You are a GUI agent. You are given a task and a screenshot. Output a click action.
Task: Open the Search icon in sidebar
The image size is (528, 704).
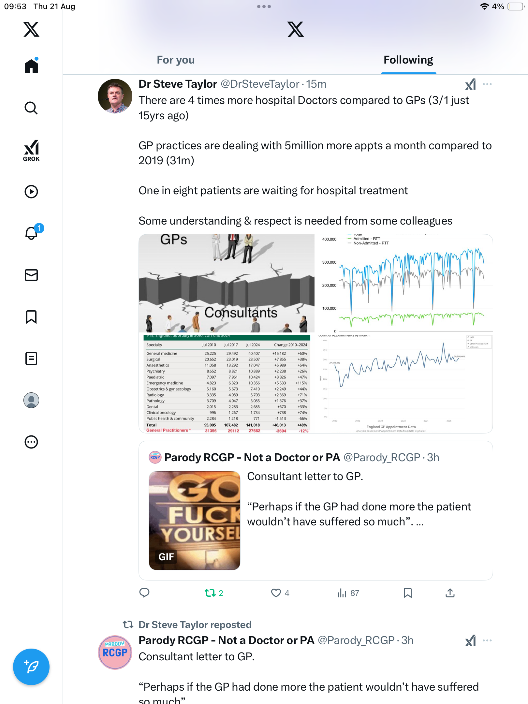tap(31, 108)
